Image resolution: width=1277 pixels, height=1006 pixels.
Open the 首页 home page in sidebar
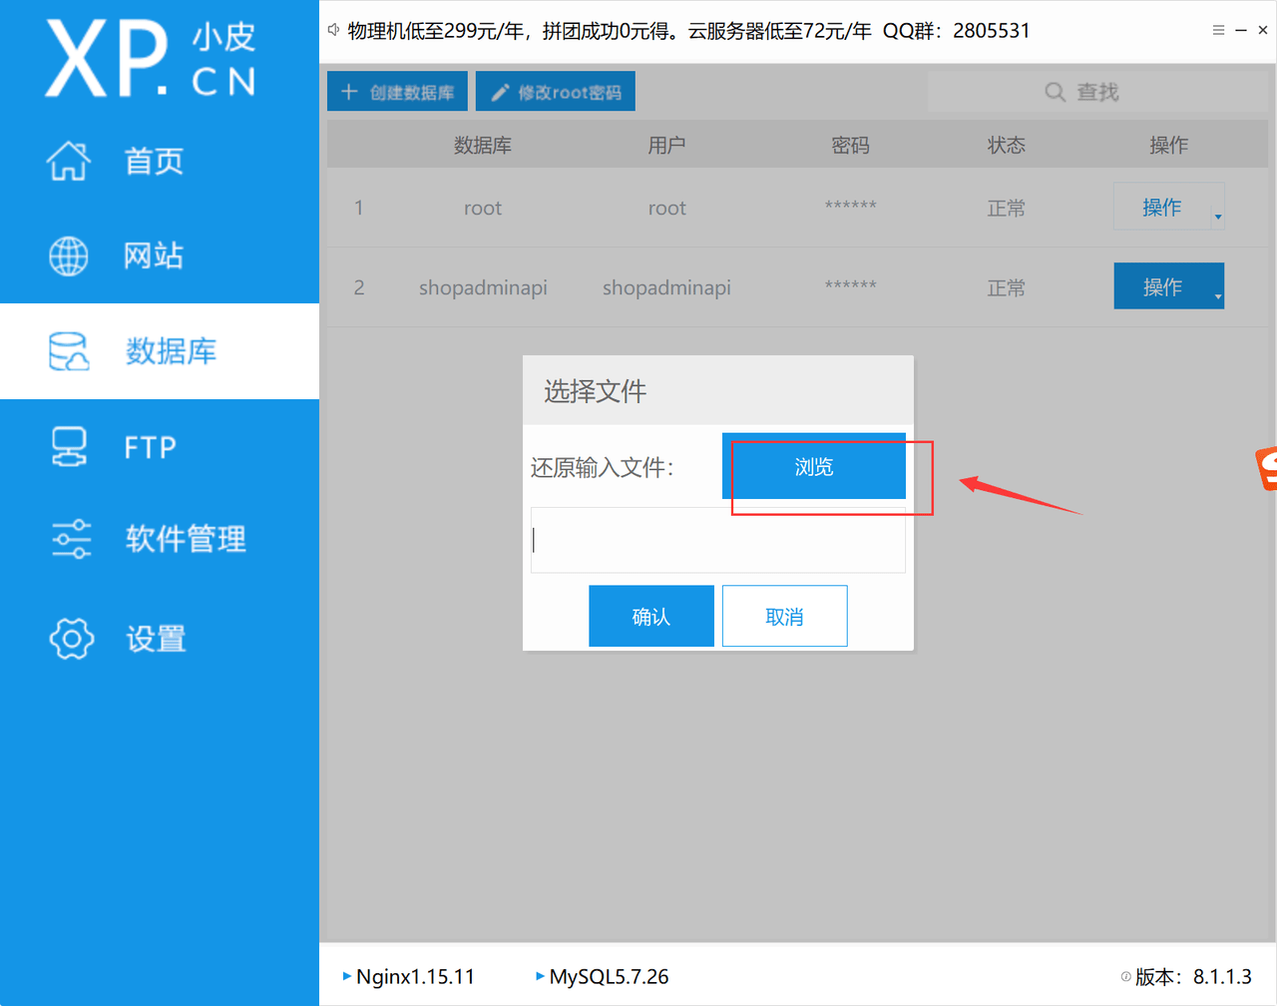click(160, 161)
